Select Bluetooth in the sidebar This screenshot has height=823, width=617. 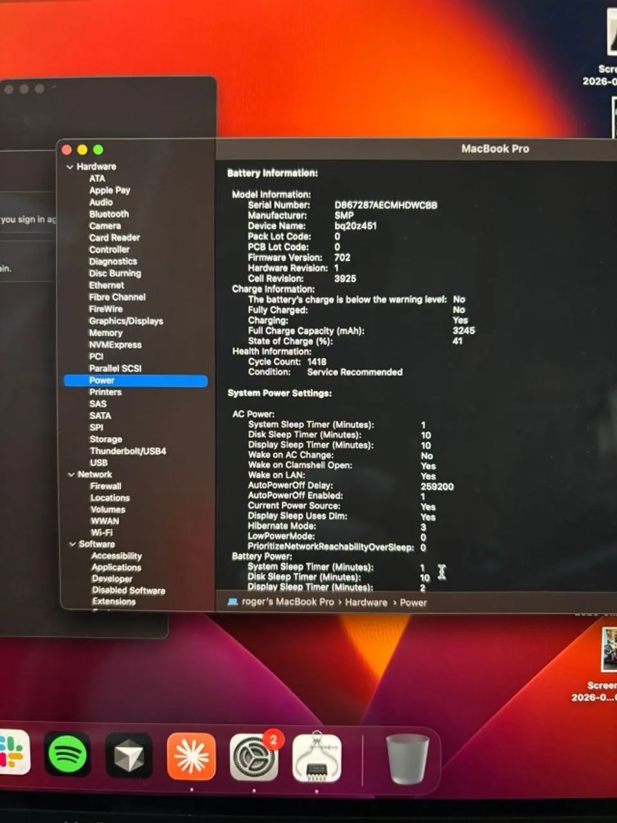(109, 214)
